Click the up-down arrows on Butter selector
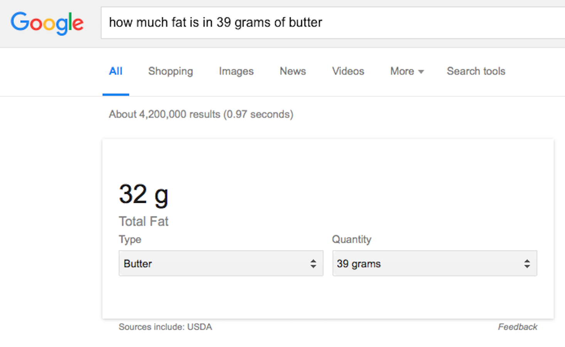This screenshot has height=347, width=565. click(x=313, y=264)
